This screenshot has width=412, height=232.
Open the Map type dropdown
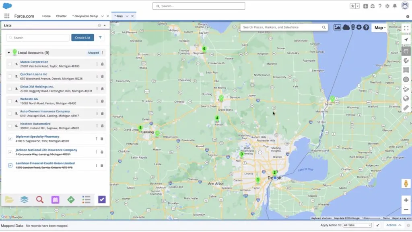(x=380, y=28)
